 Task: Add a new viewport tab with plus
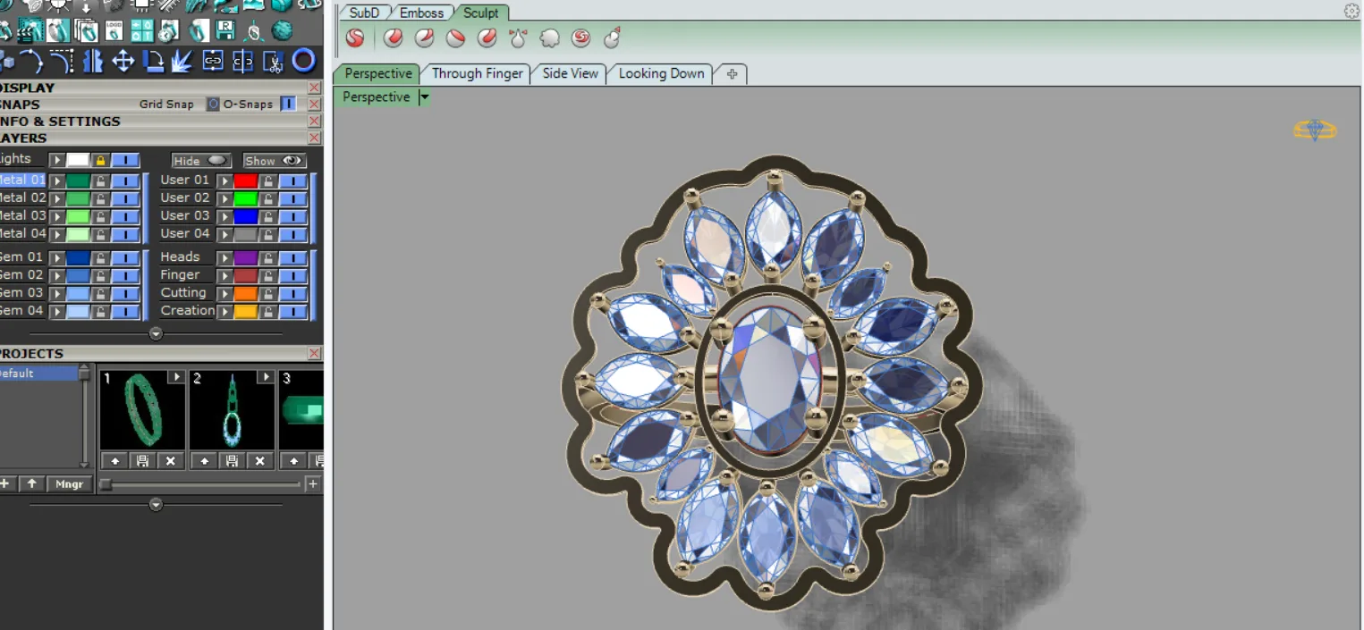coord(732,74)
